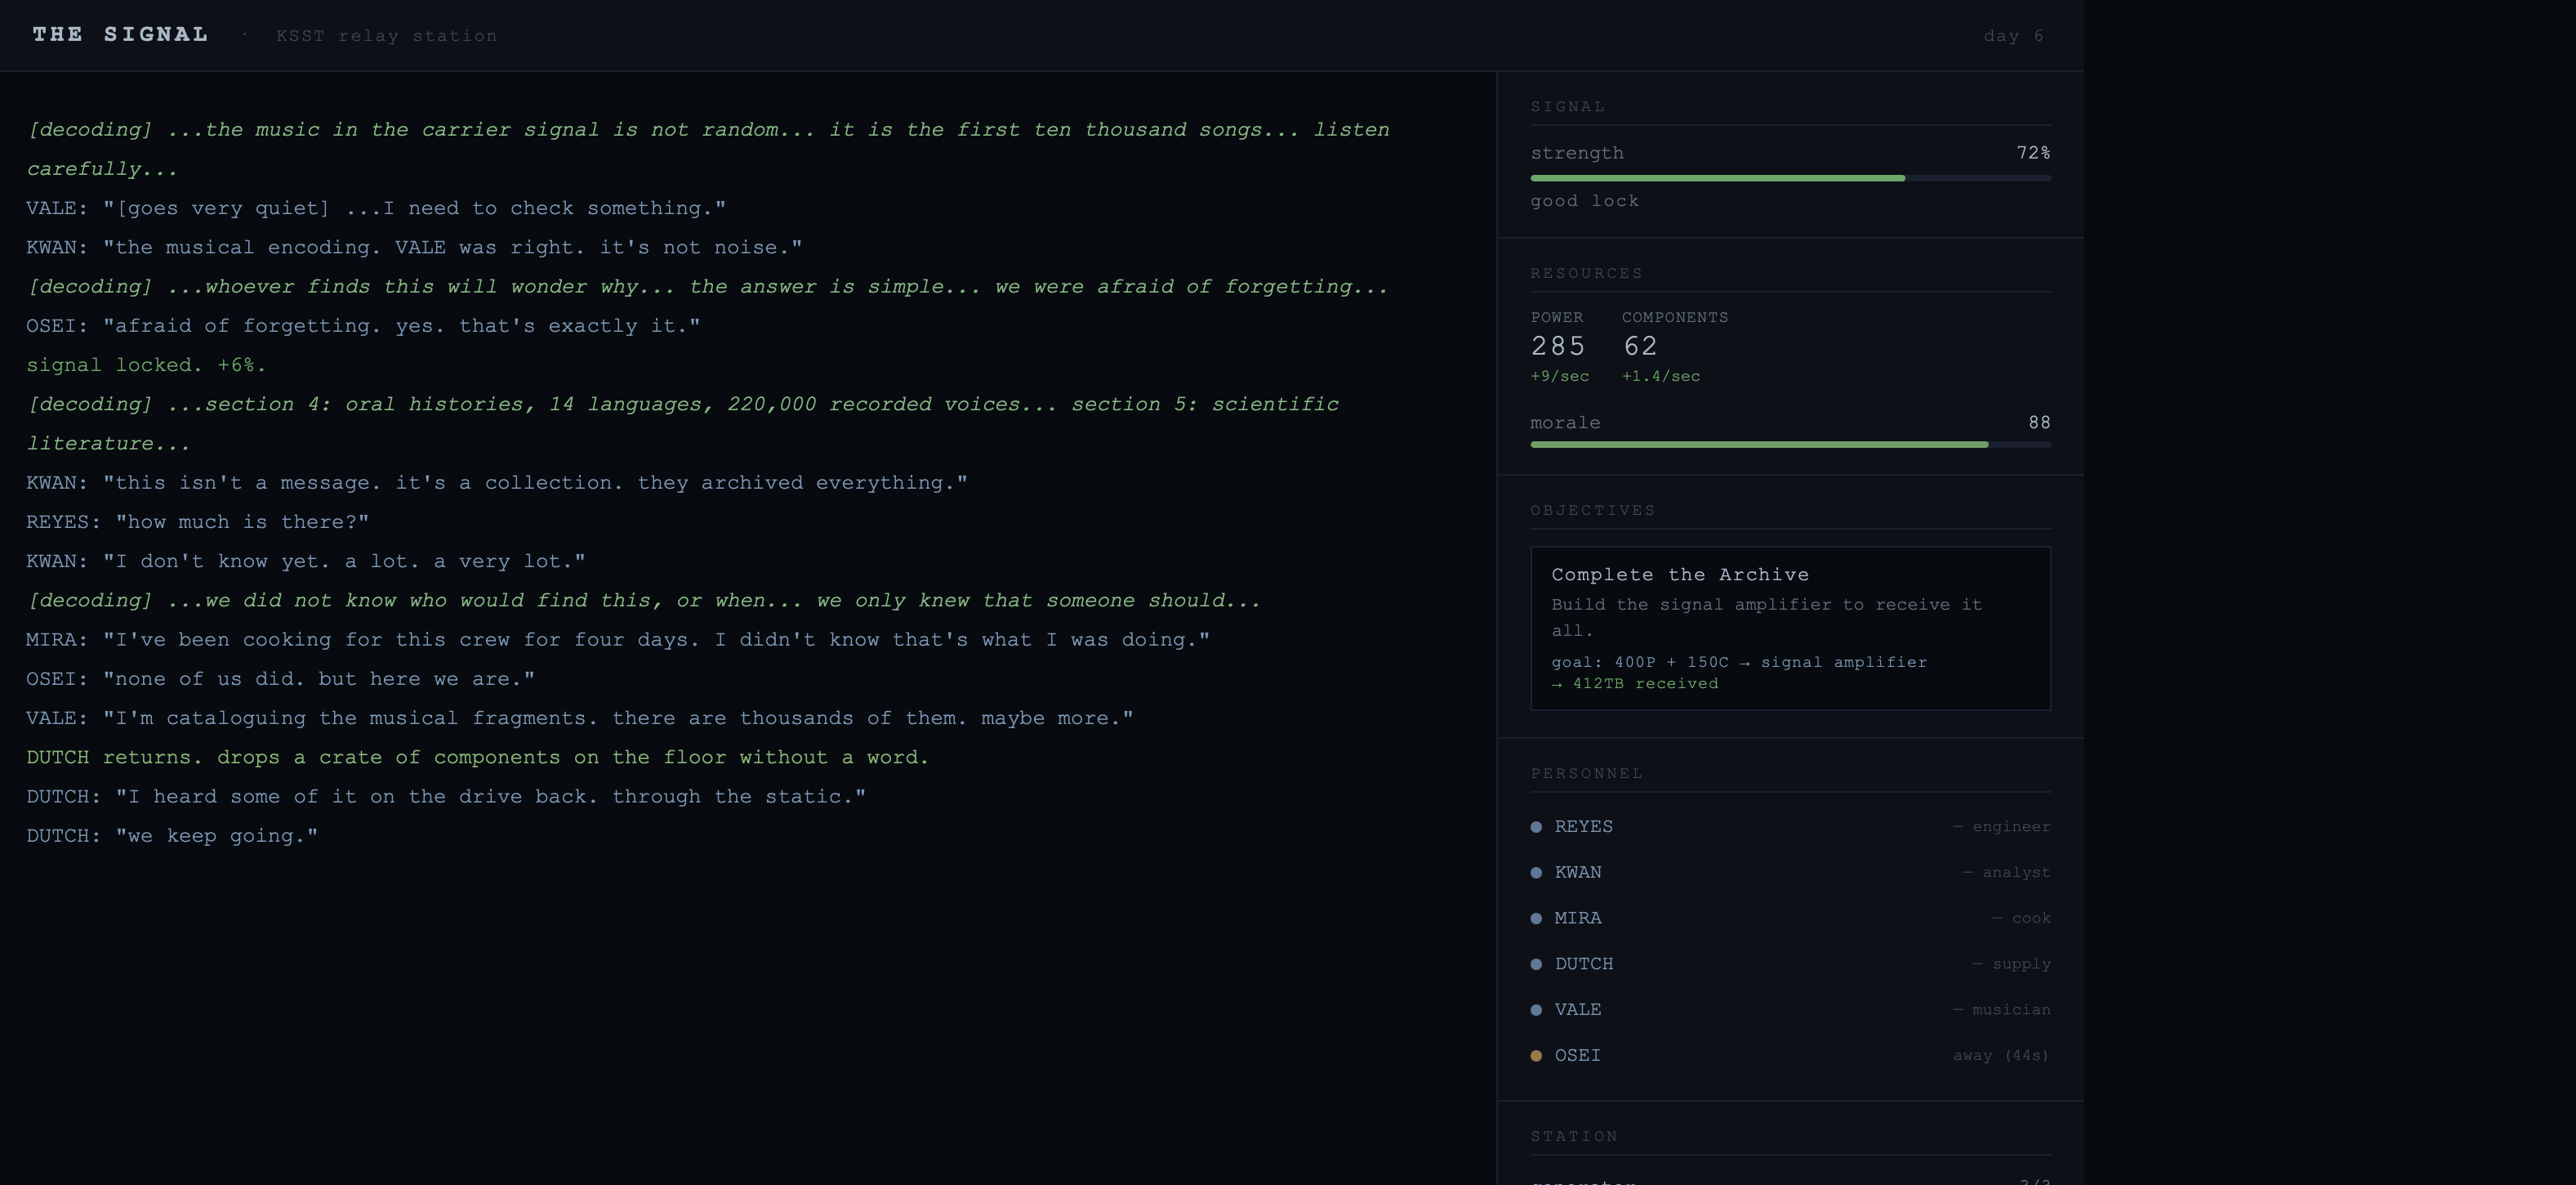
Task: Click the signal strength progress bar
Action: point(1790,178)
